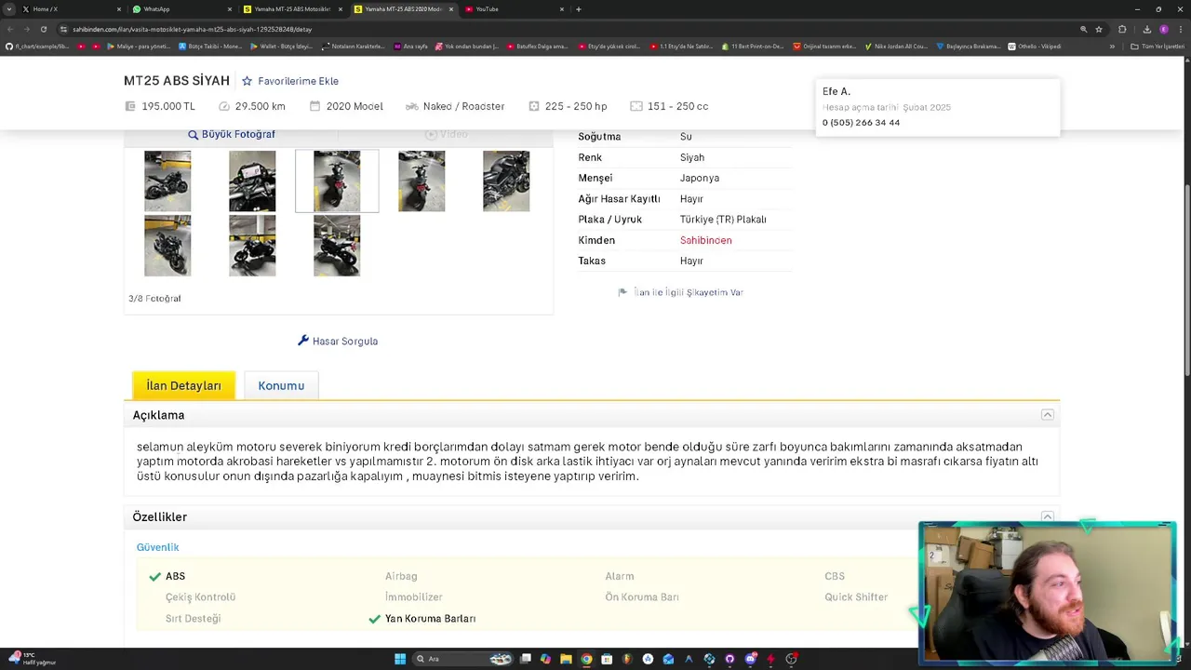The height and width of the screenshot is (670, 1191).
Task: Switch to the YouTube browser tab
Action: [x=515, y=9]
